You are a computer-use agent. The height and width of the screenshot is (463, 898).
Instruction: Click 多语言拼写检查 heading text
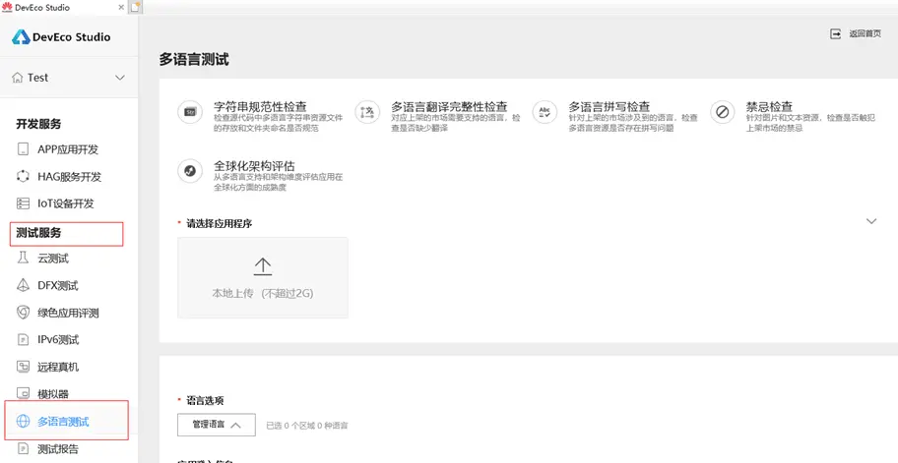coord(609,107)
